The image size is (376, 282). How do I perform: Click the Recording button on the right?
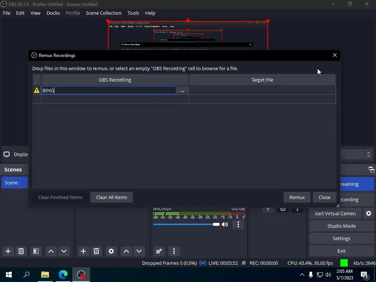tap(357, 199)
